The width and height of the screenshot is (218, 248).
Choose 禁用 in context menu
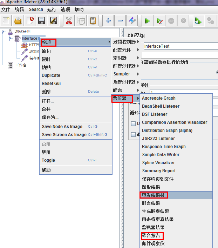click(x=76, y=152)
